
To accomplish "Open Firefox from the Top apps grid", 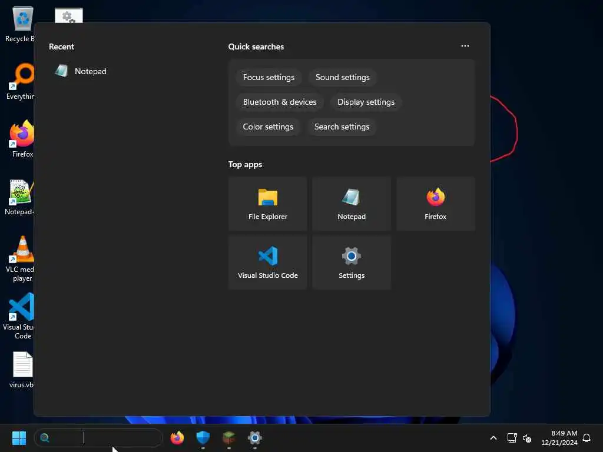I will (x=435, y=204).
